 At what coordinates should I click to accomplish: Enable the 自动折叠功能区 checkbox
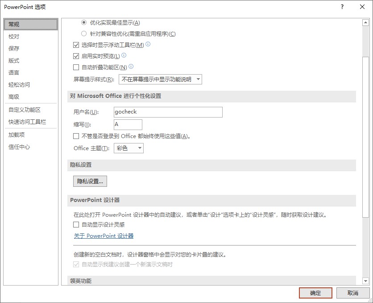click(x=76, y=67)
